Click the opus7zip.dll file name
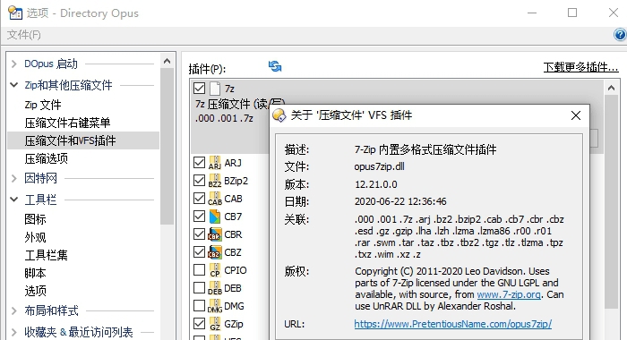 click(x=379, y=166)
